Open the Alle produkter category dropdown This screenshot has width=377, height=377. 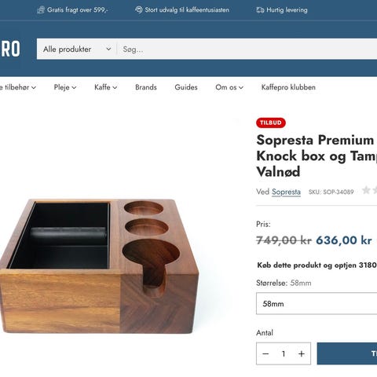(77, 49)
